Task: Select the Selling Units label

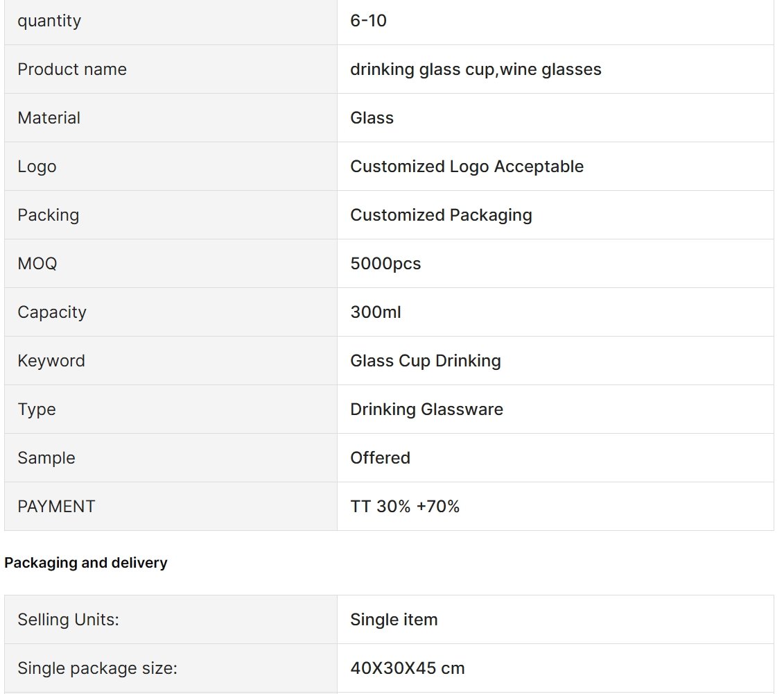Action: [x=68, y=619]
